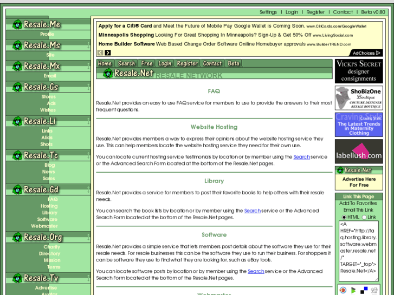
Task: Toggle the arrow on Resale.Gd header
Action: click(88, 189)
